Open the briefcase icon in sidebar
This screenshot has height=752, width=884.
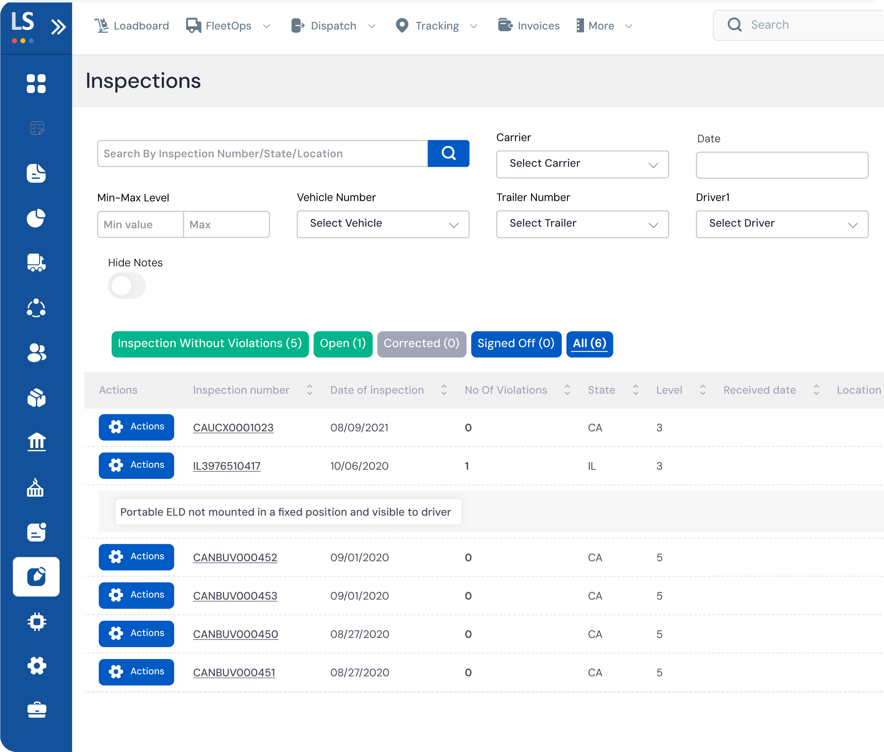click(37, 710)
